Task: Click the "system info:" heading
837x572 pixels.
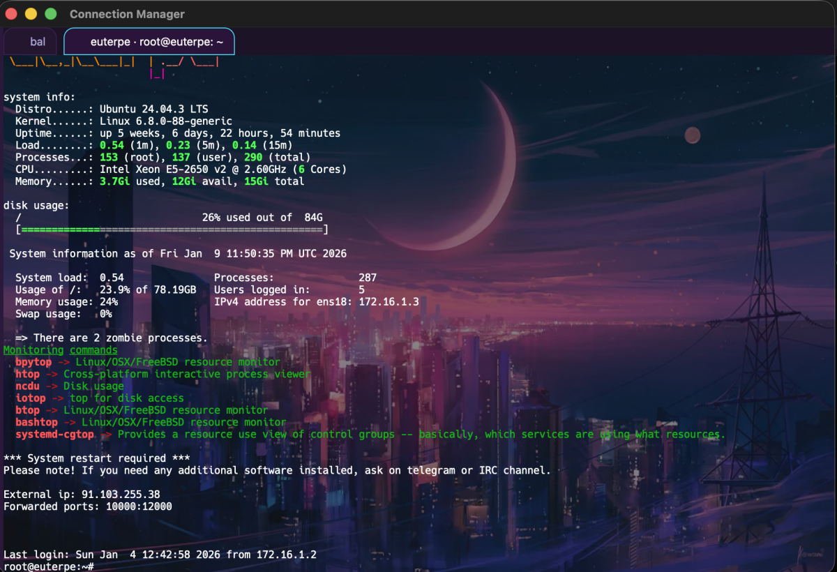Action: (x=39, y=97)
